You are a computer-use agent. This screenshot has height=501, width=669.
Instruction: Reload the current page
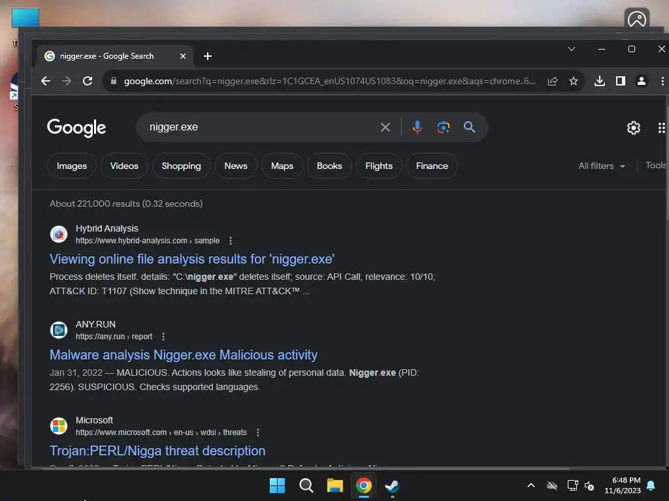coord(88,81)
